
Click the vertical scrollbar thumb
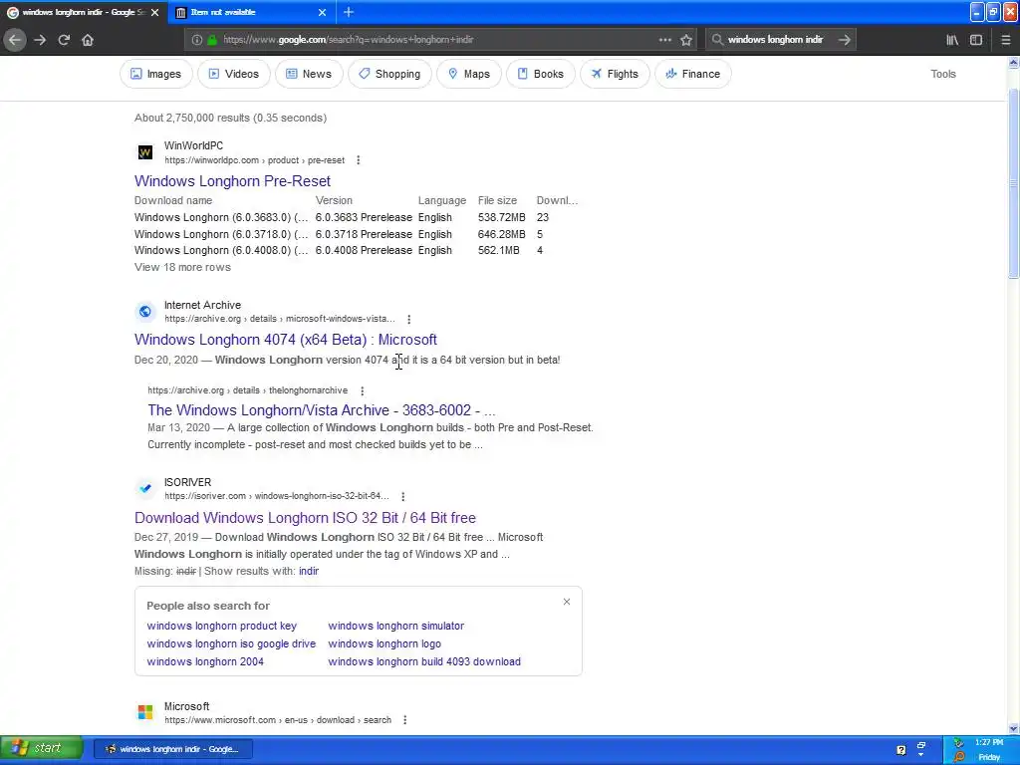point(1013,183)
